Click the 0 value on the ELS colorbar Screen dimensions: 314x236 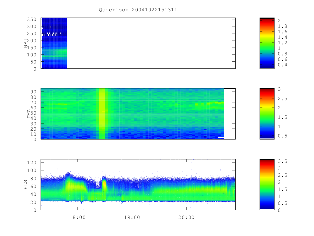279,210
